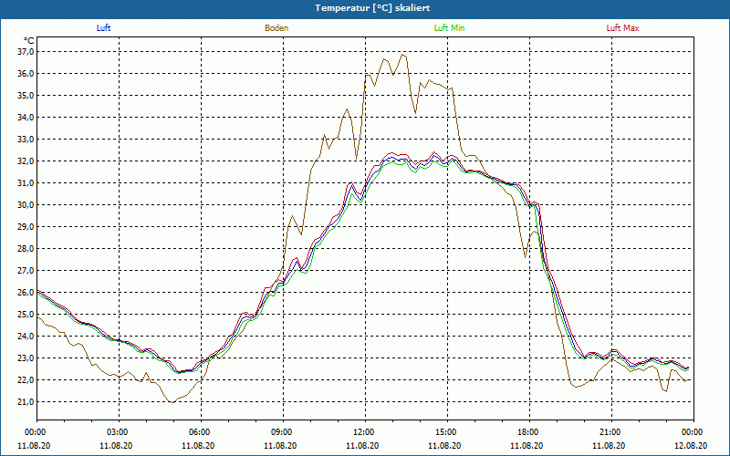
Task: Select the 30,0 y-axis value
Action: point(26,204)
